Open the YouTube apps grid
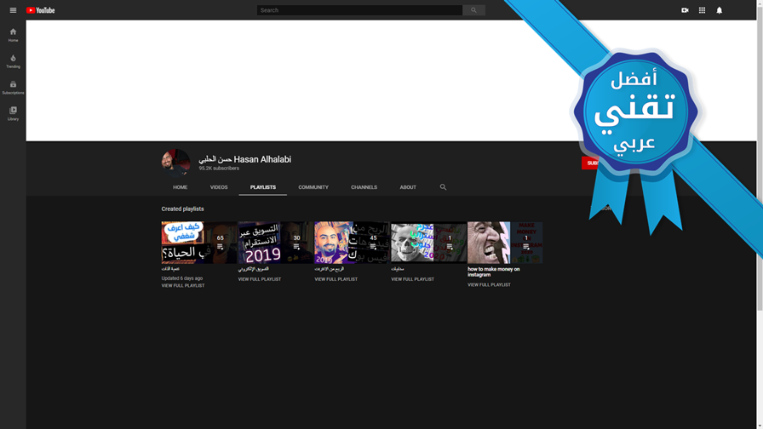Screen dimensions: 763x429 click(702, 10)
